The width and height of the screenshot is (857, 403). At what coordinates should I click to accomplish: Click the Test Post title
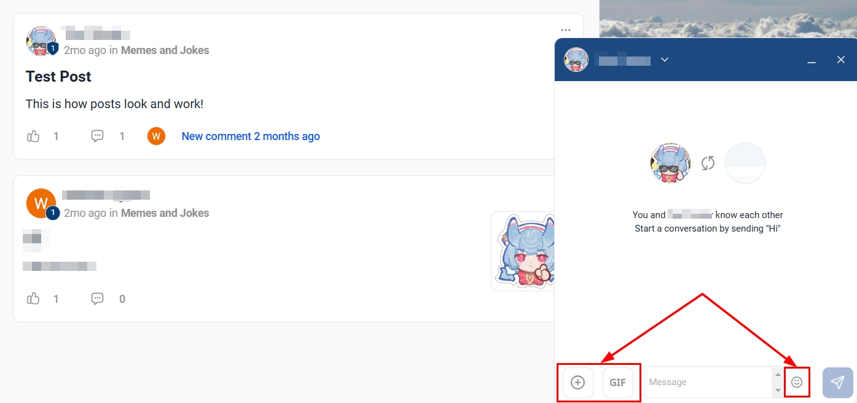click(x=58, y=77)
